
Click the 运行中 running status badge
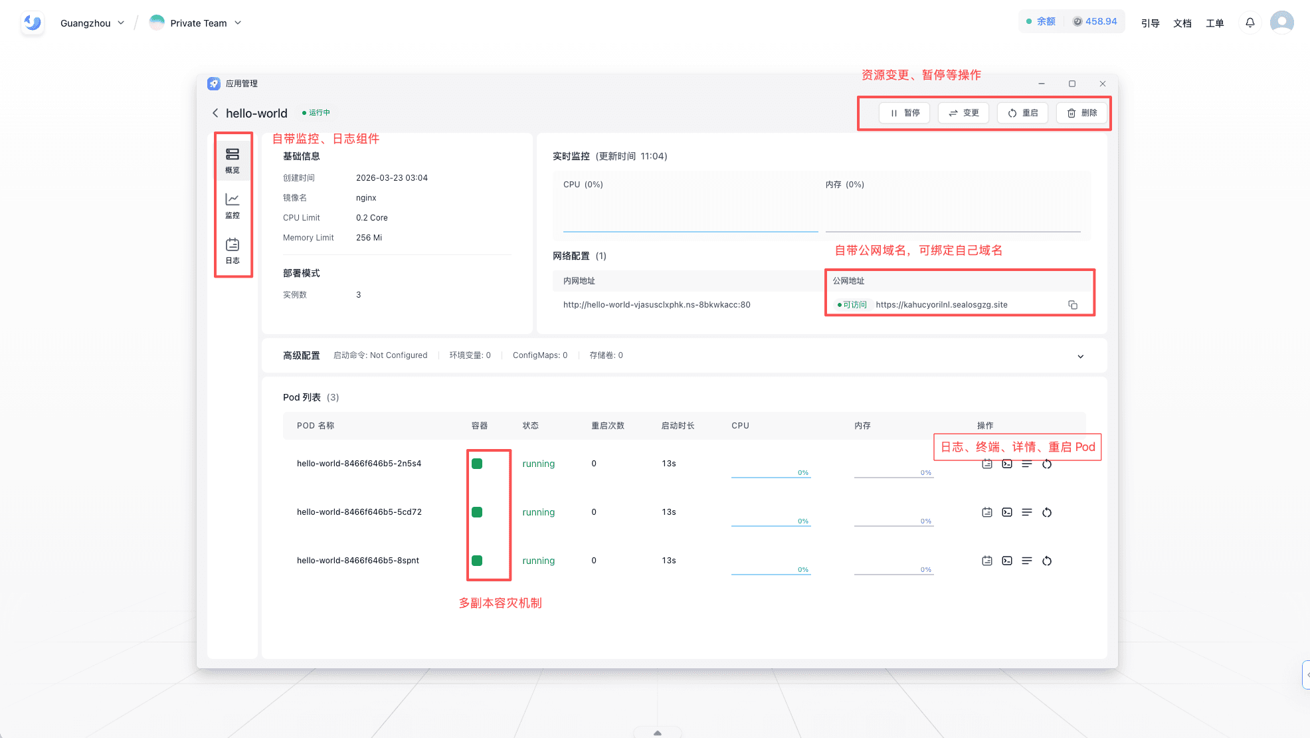point(316,113)
